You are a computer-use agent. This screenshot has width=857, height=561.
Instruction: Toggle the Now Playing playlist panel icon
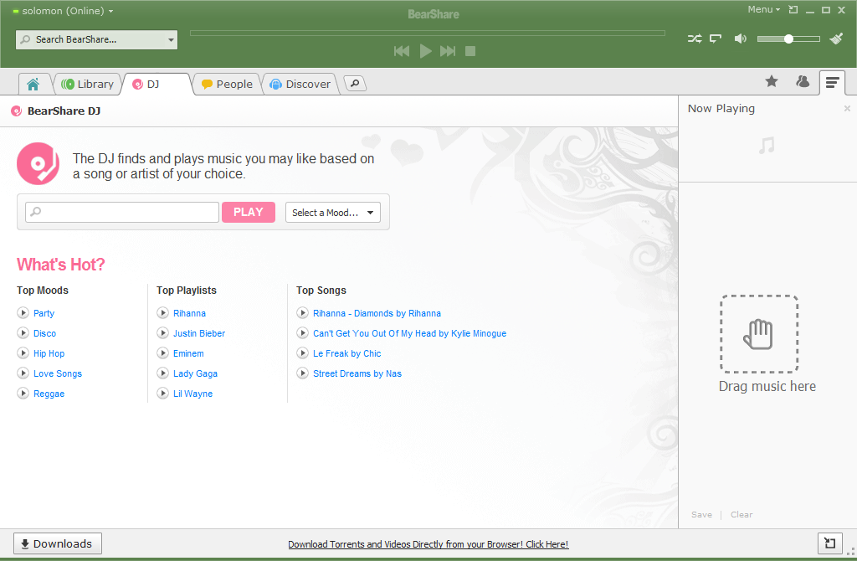point(833,83)
